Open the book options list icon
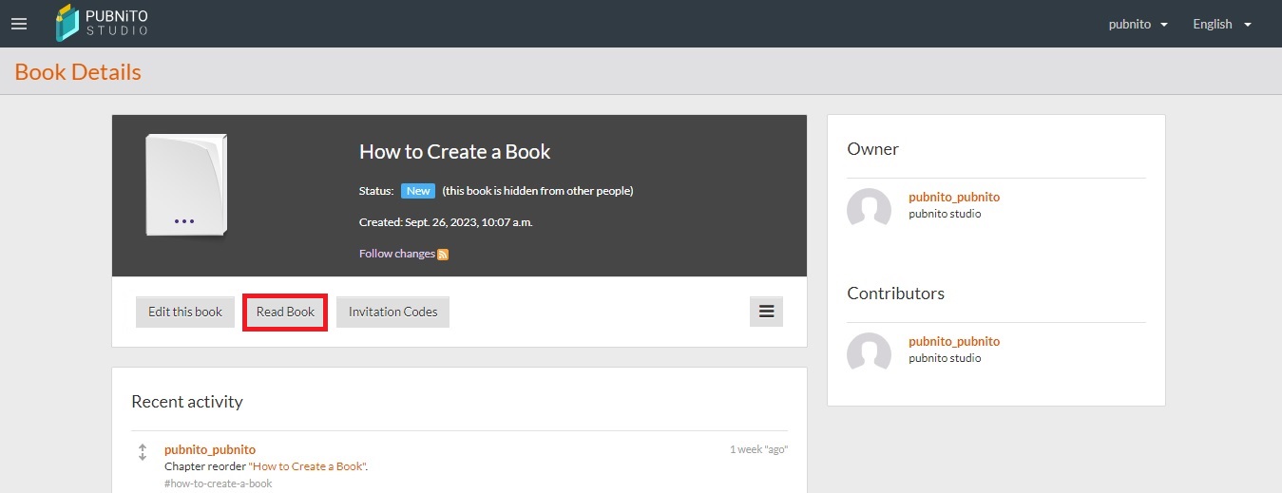 point(766,312)
